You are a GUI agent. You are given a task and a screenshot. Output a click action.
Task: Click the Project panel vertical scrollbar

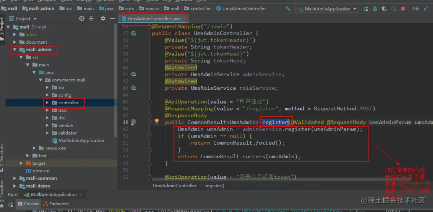[115, 80]
